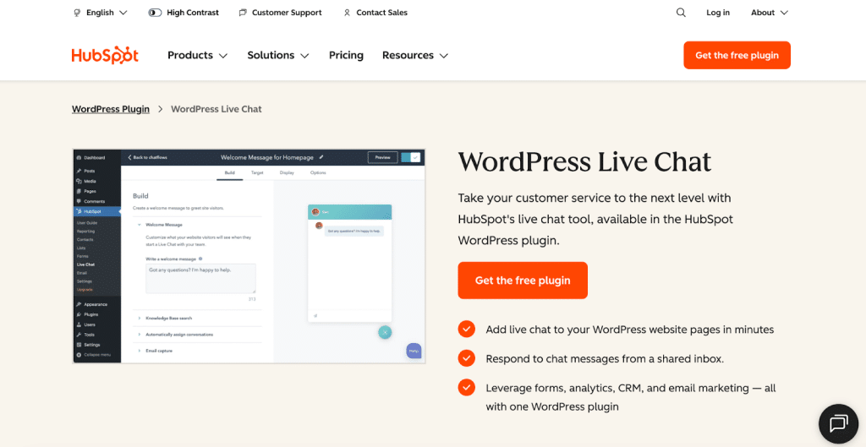Select the Build tab in chatflow editor

click(x=230, y=172)
